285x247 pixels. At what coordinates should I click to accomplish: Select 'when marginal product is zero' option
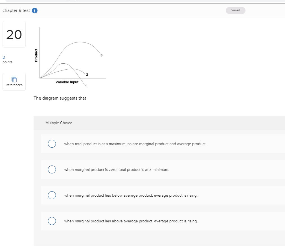point(52,169)
